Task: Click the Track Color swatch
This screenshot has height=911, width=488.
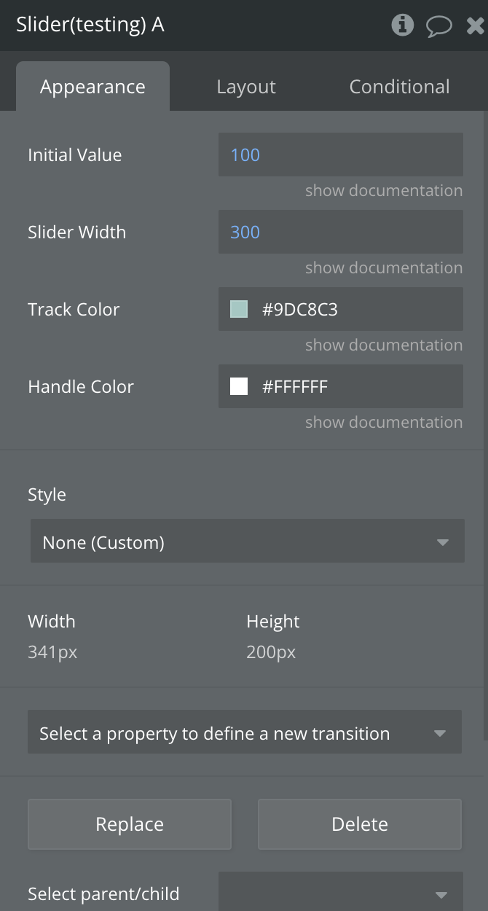Action: tap(239, 309)
